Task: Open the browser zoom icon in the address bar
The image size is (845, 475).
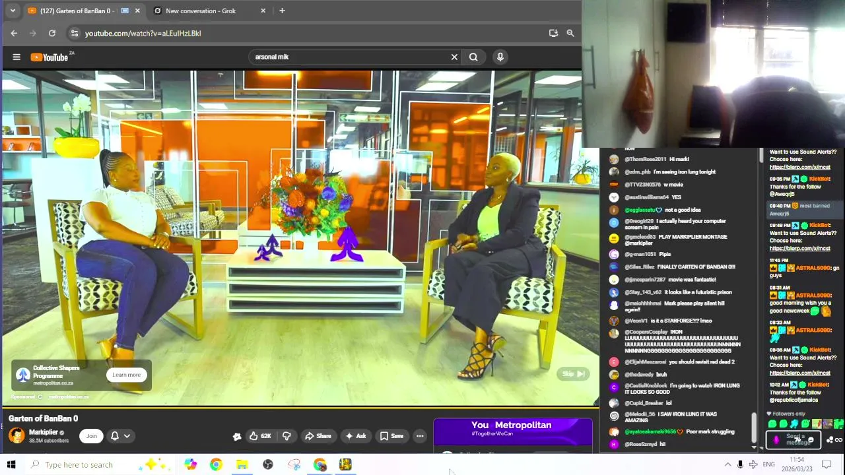Action: (x=570, y=33)
